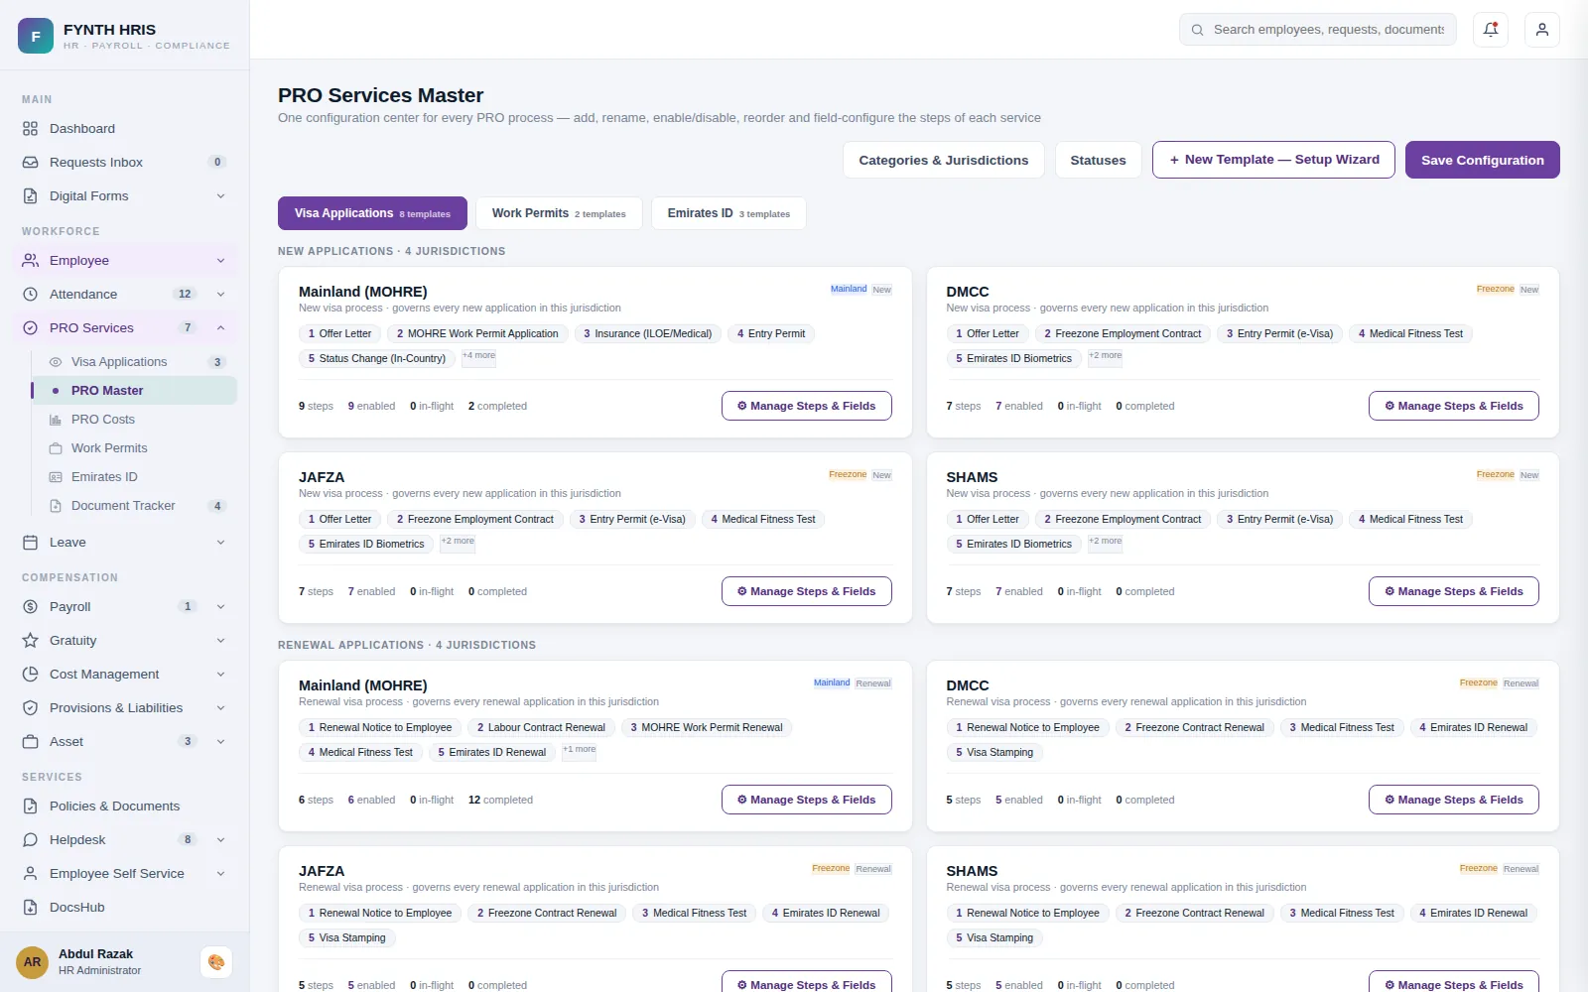
Task: Expand the Employee Self Service chevron
Action: tap(220, 874)
